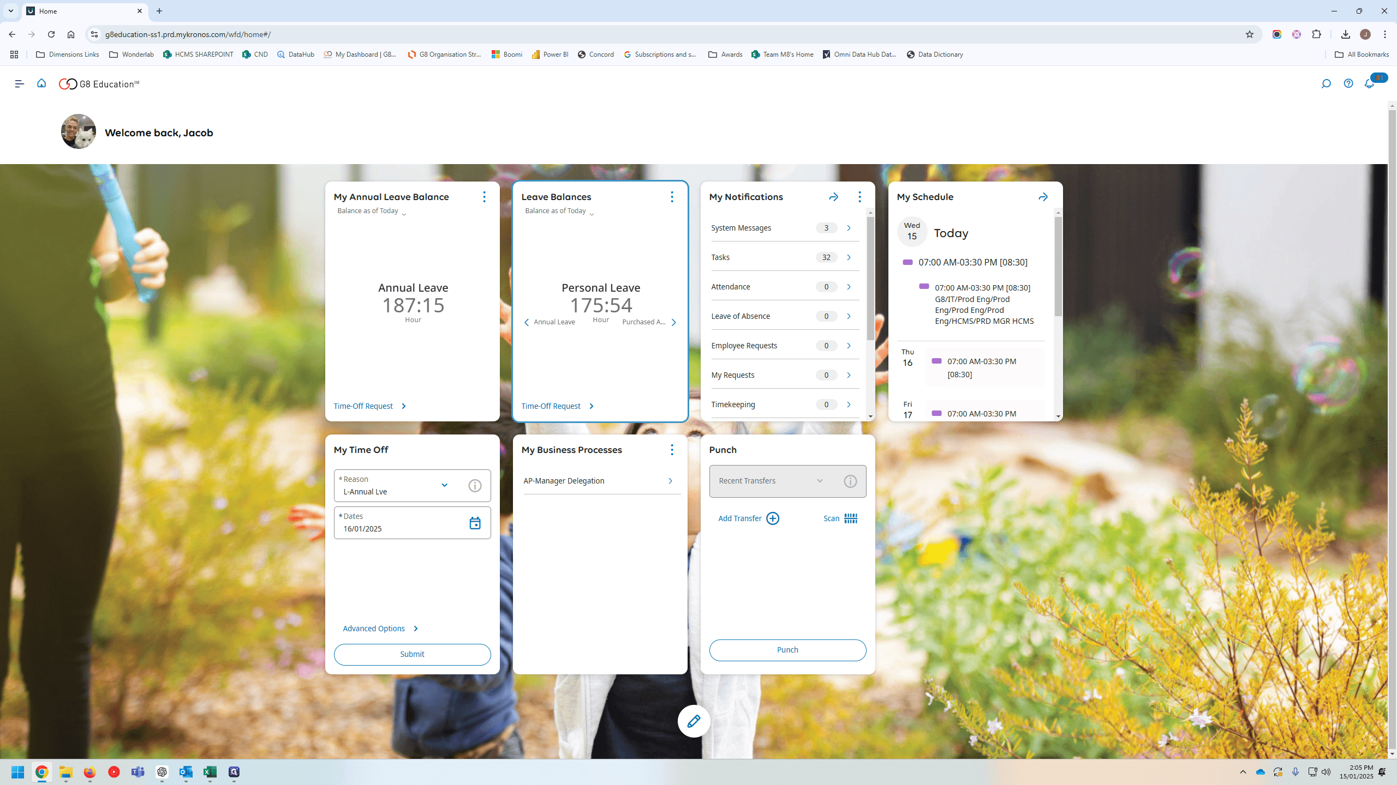
Task: Open the help question mark icon
Action: pos(1348,83)
